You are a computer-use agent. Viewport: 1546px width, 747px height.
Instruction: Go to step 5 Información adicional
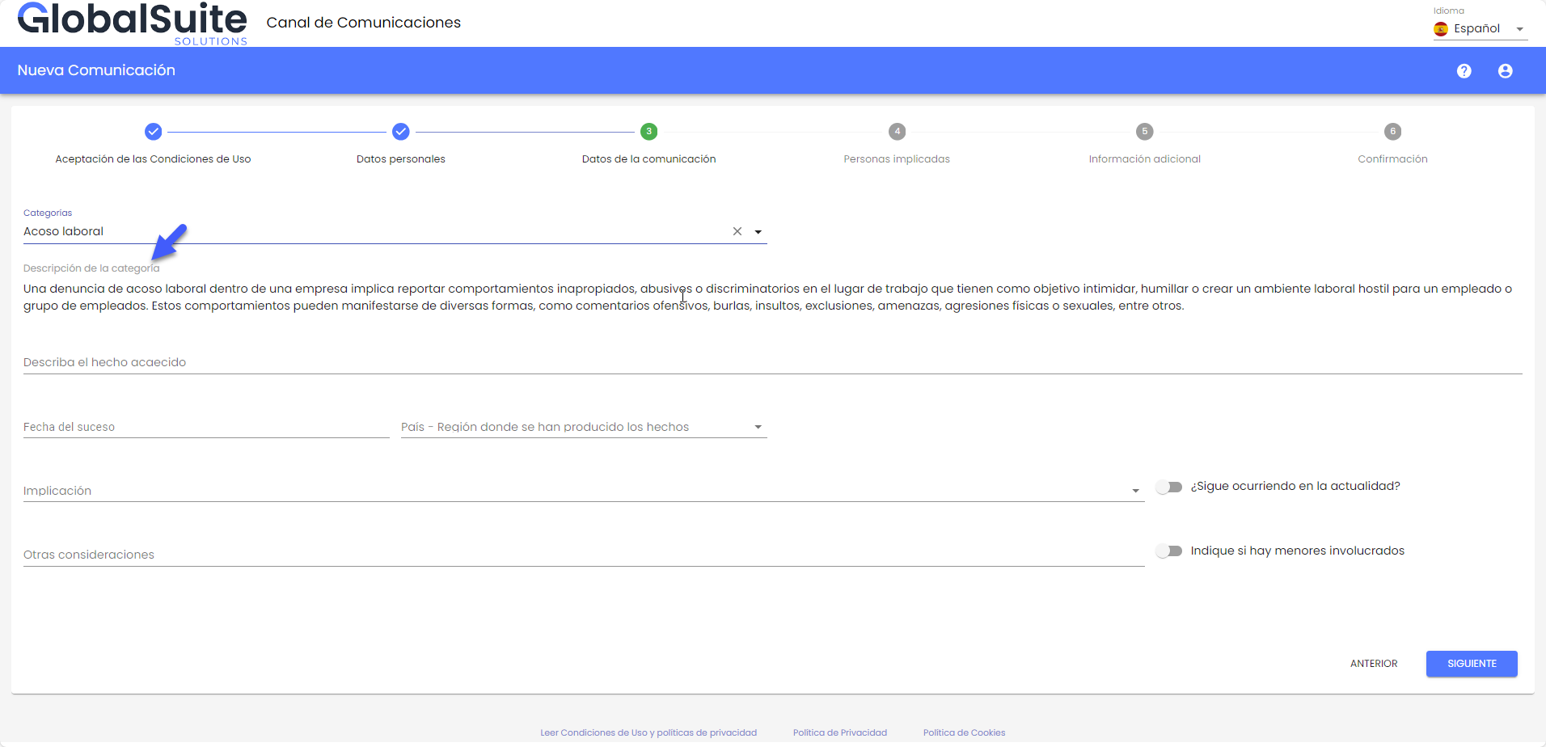pyautogui.click(x=1144, y=132)
